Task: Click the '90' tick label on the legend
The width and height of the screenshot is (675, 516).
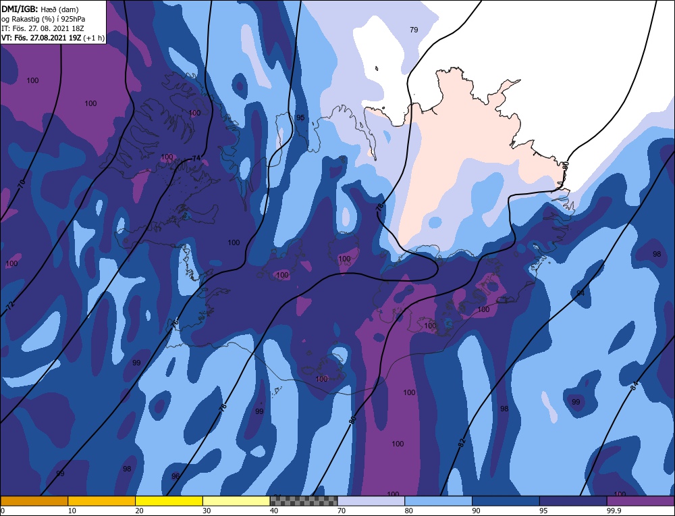Action: [x=476, y=511]
